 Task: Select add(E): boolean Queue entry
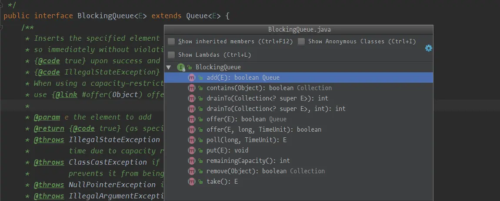pos(298,78)
